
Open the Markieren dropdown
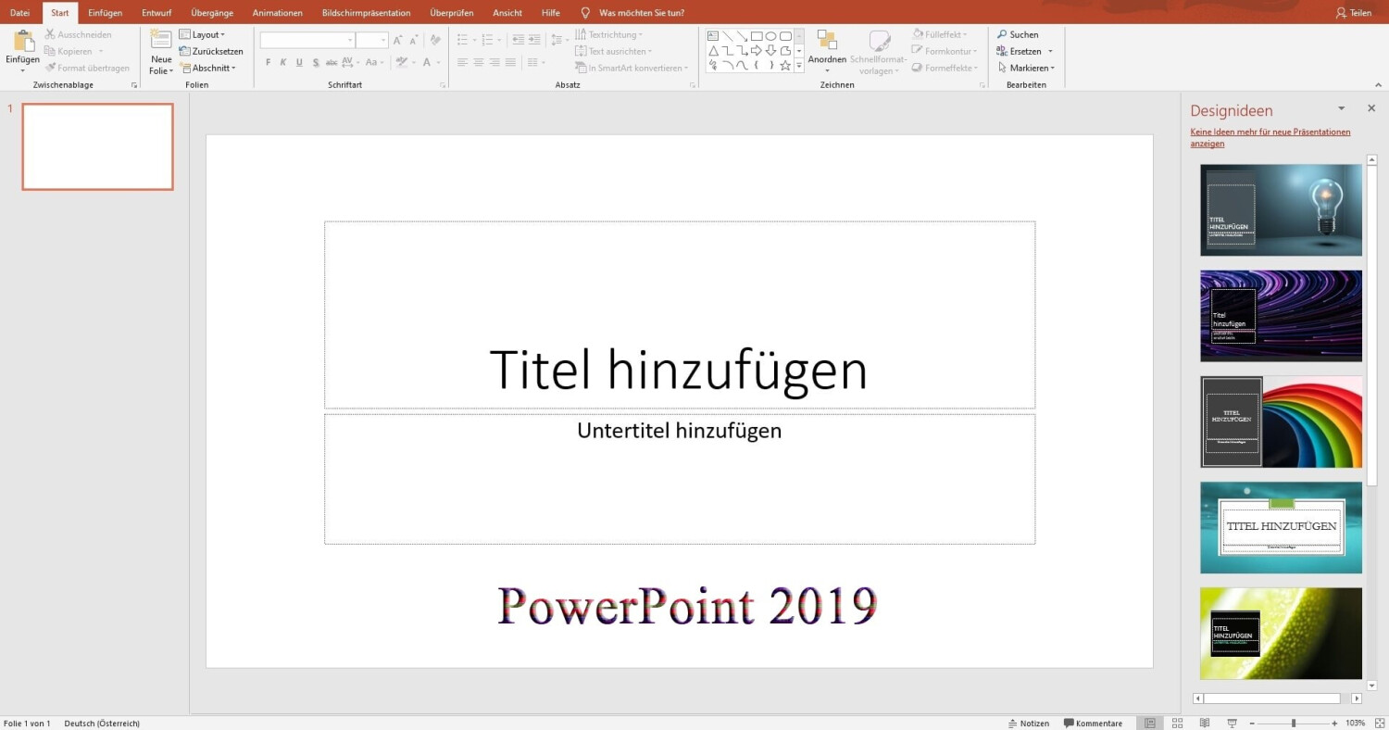[x=1026, y=69]
